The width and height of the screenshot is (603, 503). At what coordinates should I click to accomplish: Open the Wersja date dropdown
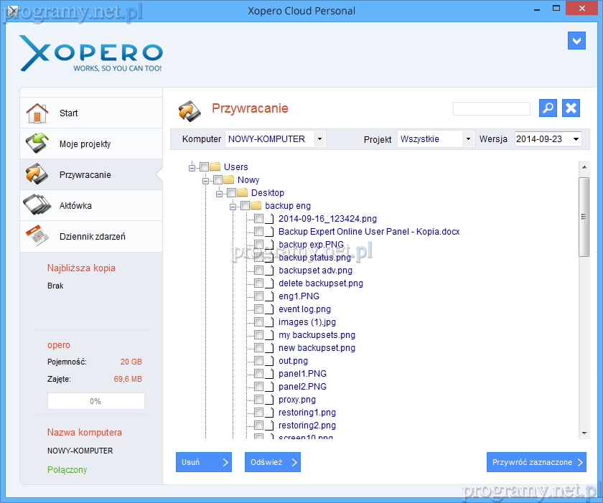[576, 139]
